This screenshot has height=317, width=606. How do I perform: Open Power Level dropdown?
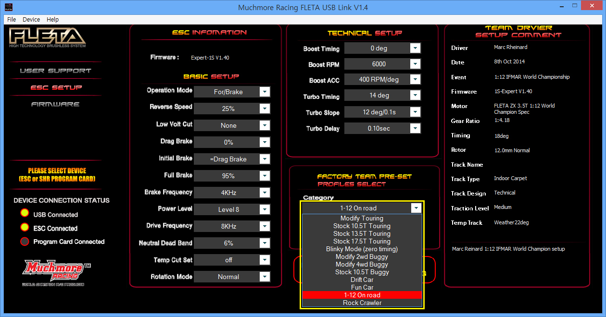coord(265,209)
